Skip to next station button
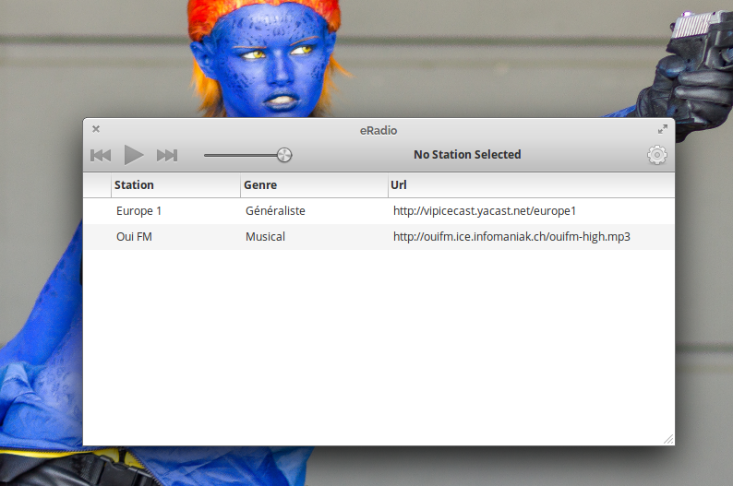 tap(167, 155)
